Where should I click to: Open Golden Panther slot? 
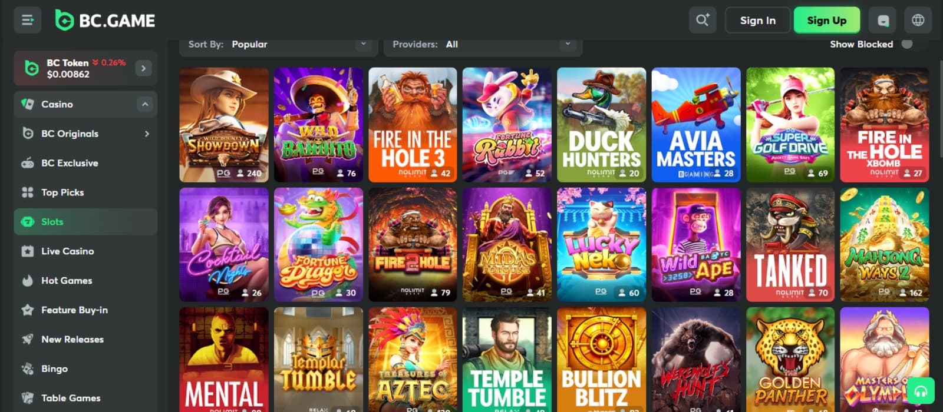(790, 360)
